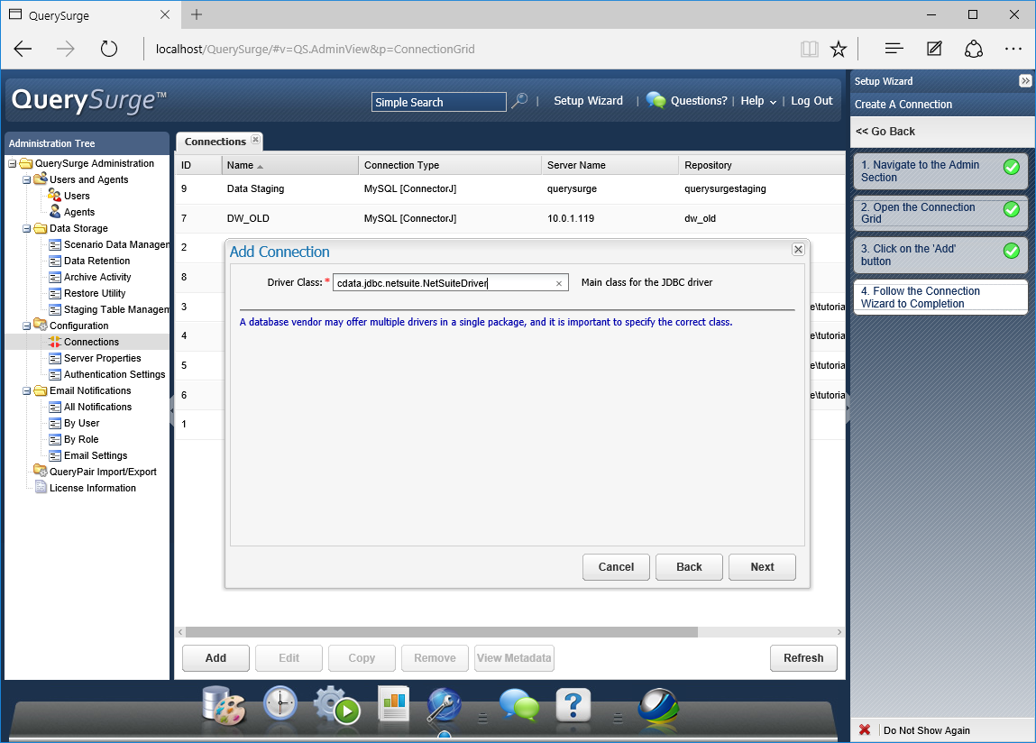Click the database design palette dock icon
The image size is (1036, 743).
point(223,704)
